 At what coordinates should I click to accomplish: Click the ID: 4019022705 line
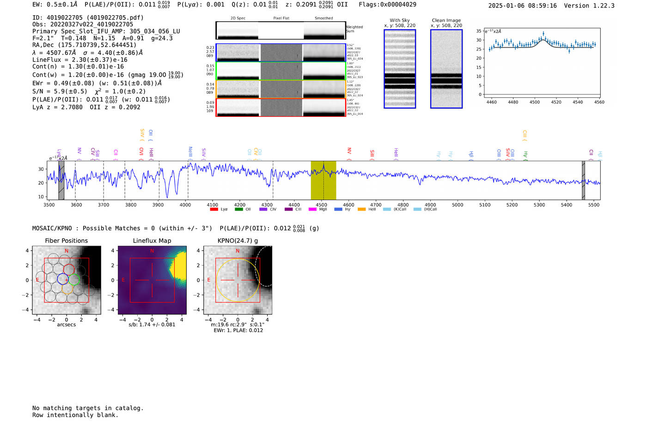click(88, 18)
